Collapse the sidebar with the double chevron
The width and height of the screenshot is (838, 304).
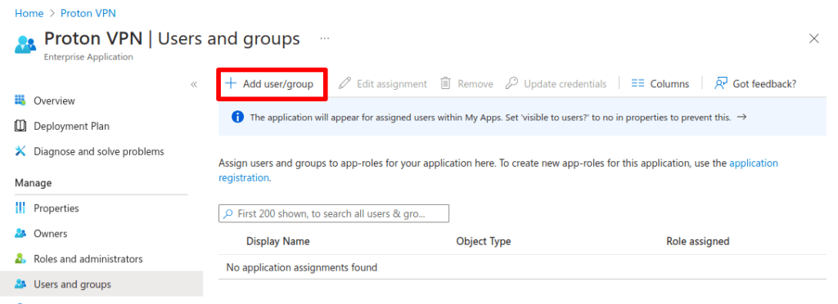pos(194,84)
